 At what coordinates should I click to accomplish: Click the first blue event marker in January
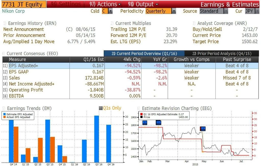[145, 123]
